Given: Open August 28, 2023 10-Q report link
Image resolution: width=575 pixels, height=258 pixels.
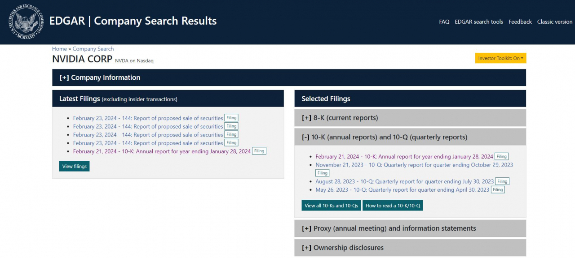Looking at the screenshot, I should 405,181.
